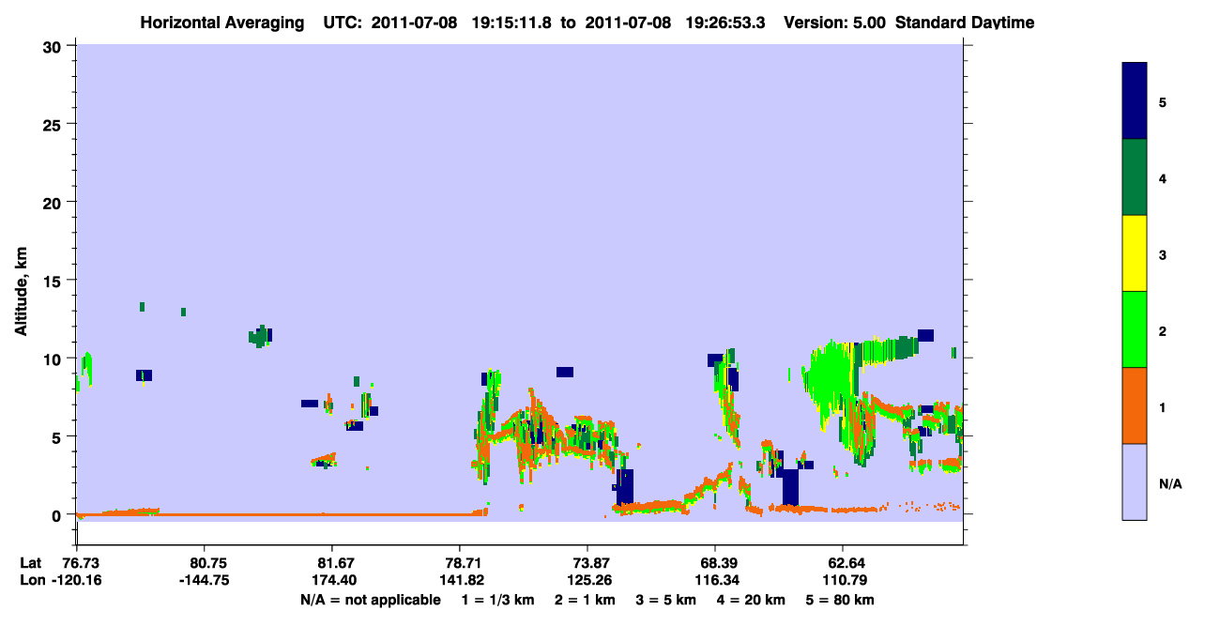Click the 'Lon' row label
This screenshot has height=626, width=1220.
click(31, 580)
